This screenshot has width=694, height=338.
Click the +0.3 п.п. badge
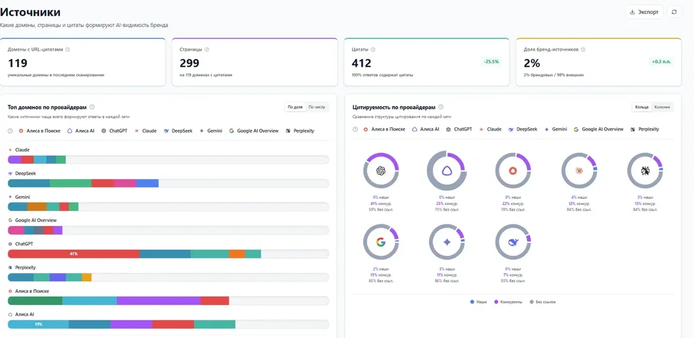tap(661, 62)
